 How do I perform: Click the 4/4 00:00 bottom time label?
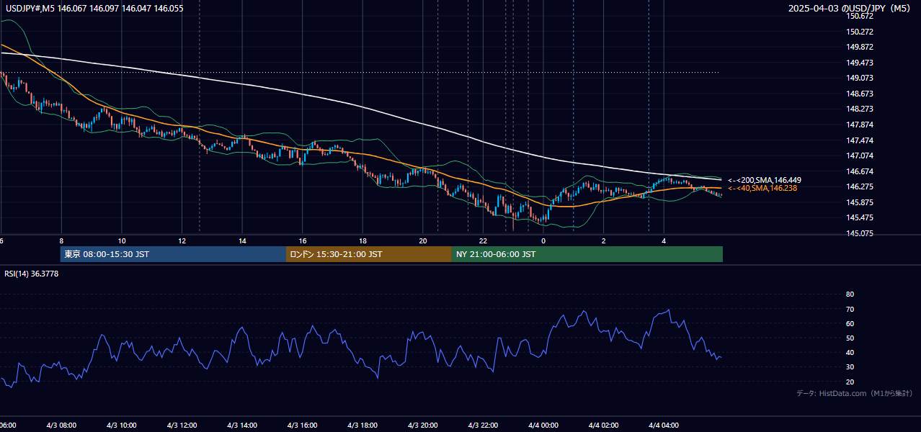[543, 426]
